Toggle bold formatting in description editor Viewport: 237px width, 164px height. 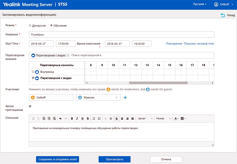click(x=72, y=118)
